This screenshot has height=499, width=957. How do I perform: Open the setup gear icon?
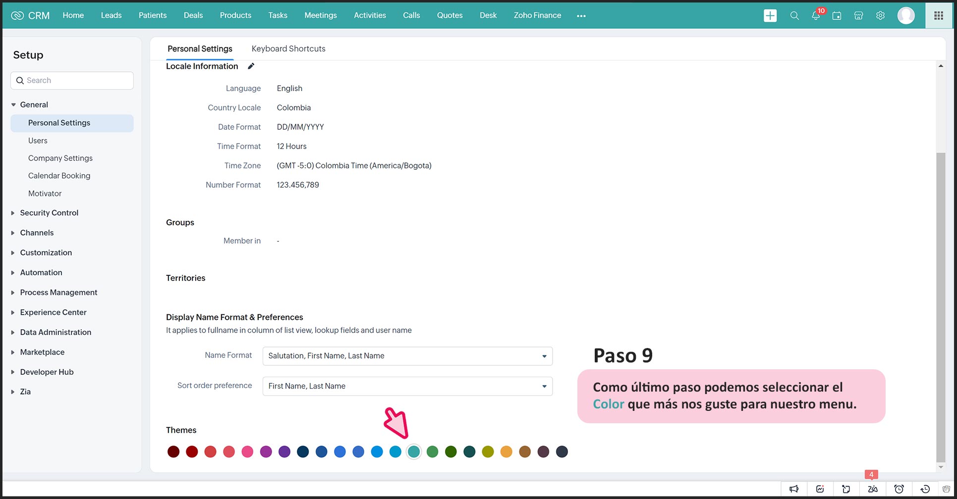pos(880,16)
